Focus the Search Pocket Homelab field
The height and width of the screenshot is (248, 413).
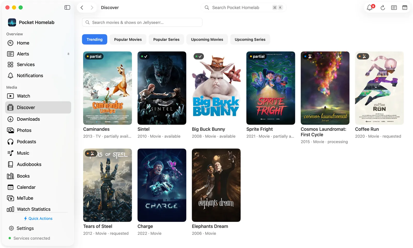click(x=243, y=7)
